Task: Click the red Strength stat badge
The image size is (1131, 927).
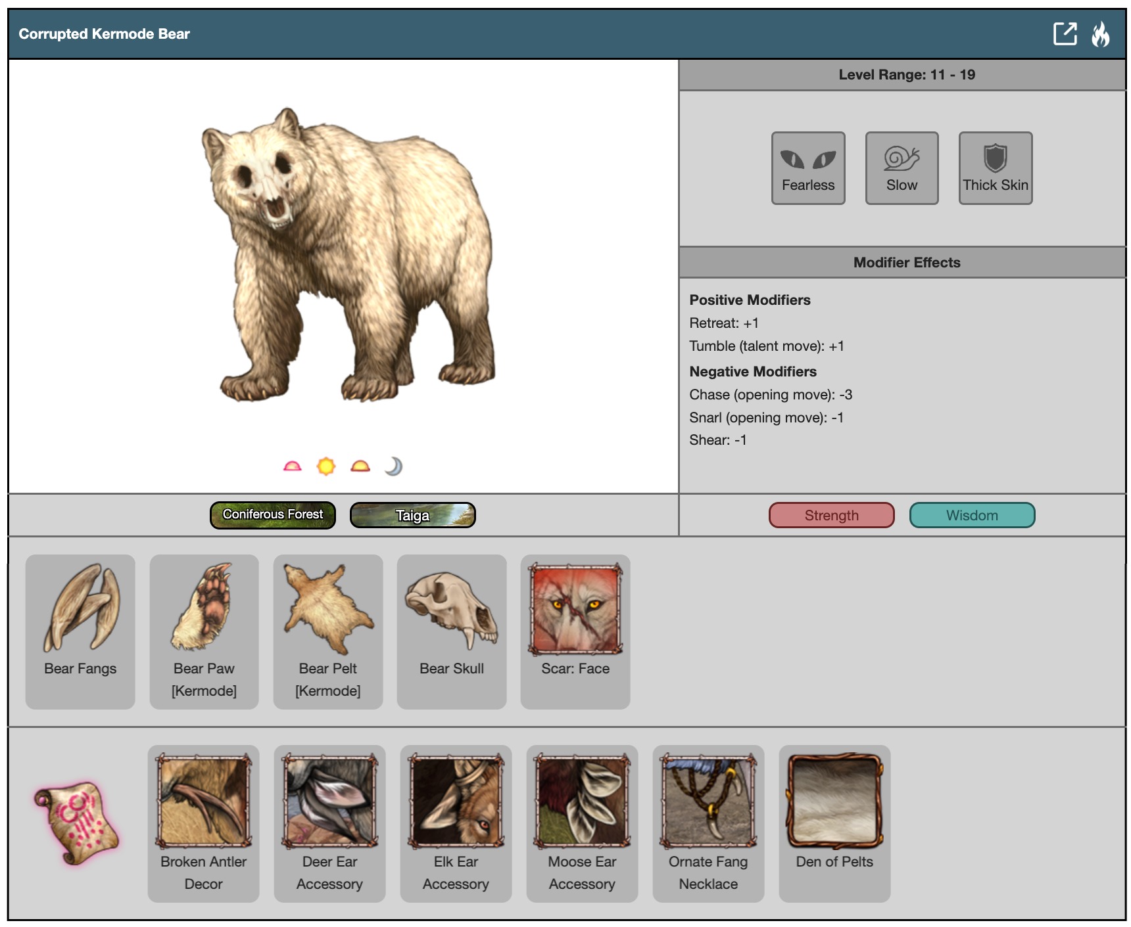Action: pos(831,516)
